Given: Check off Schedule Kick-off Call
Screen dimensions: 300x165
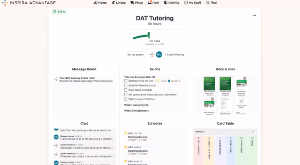Looking at the screenshot, I should point(126,81).
